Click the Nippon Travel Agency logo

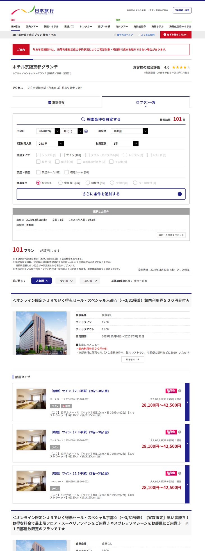click(32, 10)
